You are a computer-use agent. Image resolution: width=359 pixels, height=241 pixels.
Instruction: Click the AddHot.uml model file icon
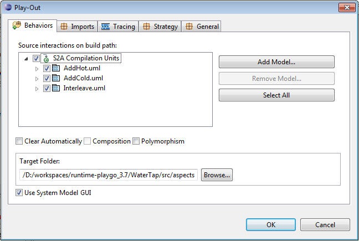pyautogui.click(x=56, y=68)
